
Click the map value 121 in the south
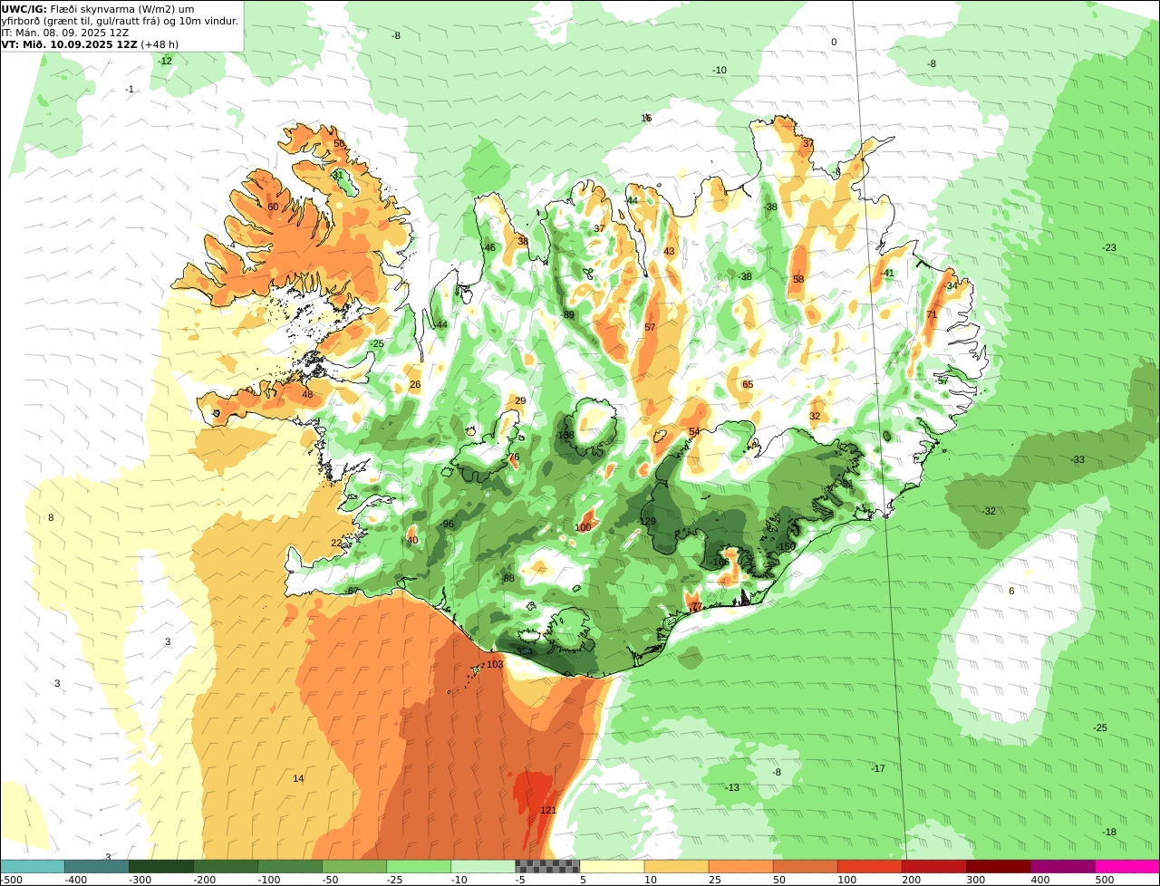[x=548, y=810]
